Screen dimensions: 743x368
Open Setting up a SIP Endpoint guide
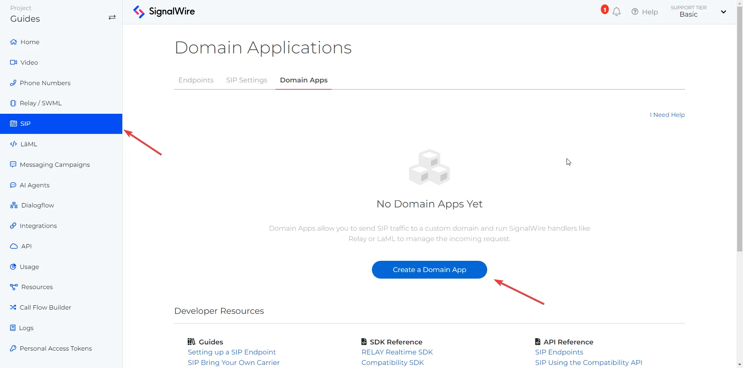click(231, 352)
